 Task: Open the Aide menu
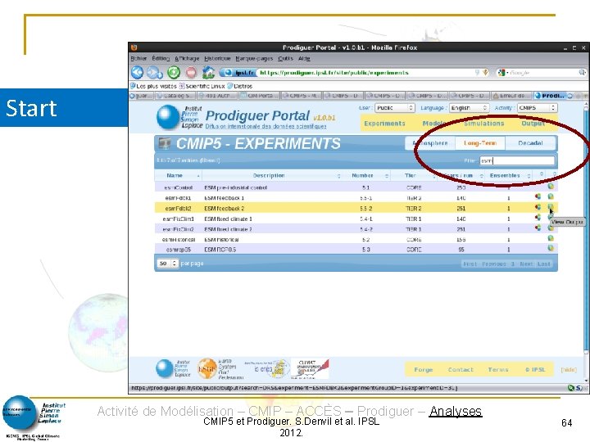click(x=304, y=58)
